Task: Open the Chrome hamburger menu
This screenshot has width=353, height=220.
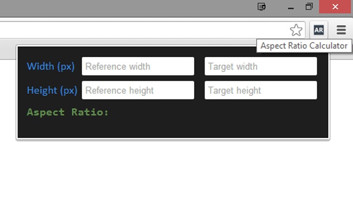Action: [341, 30]
